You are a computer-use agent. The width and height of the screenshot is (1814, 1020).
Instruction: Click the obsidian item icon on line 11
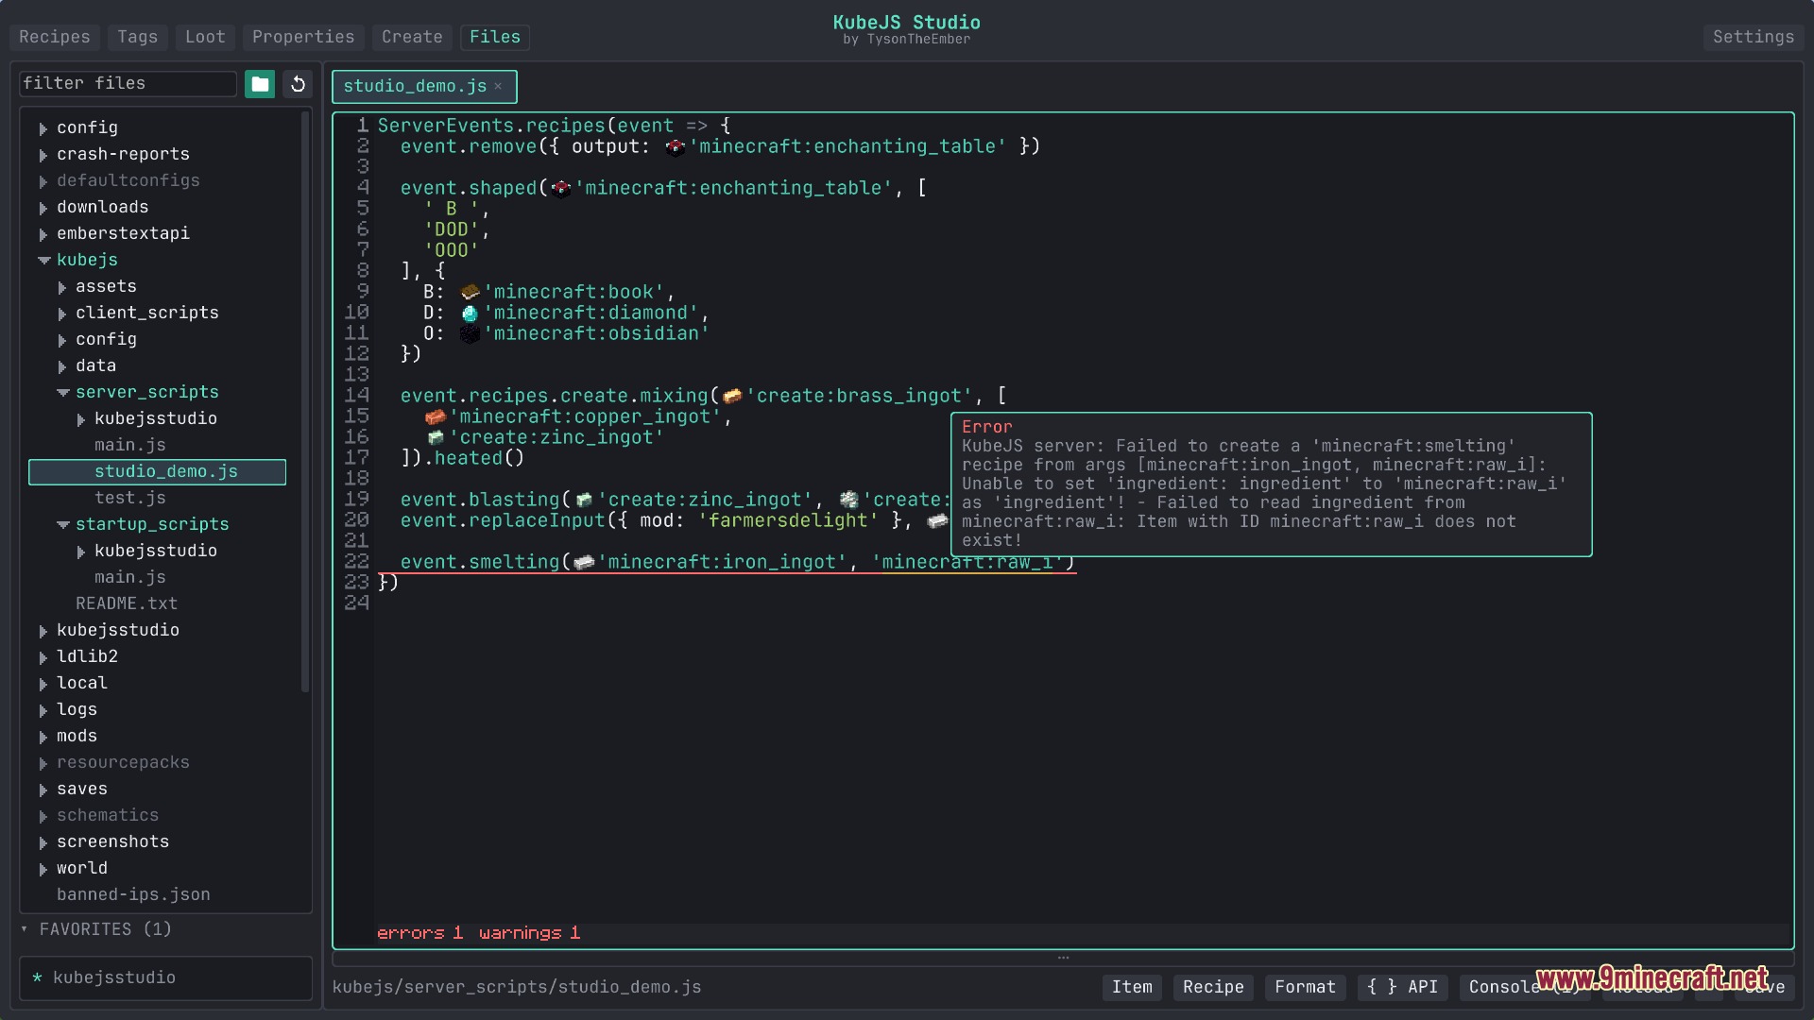[470, 333]
